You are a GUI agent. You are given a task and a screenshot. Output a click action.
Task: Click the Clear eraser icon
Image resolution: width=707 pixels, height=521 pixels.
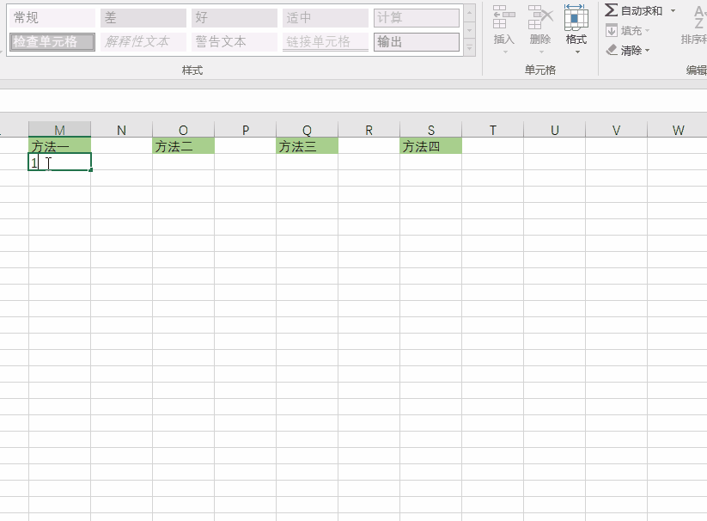pos(612,50)
